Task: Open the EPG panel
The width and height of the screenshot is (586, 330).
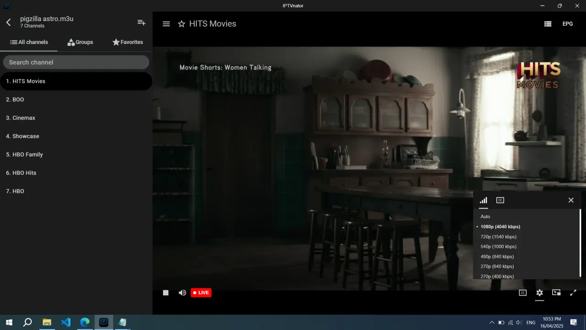Action: click(568, 24)
